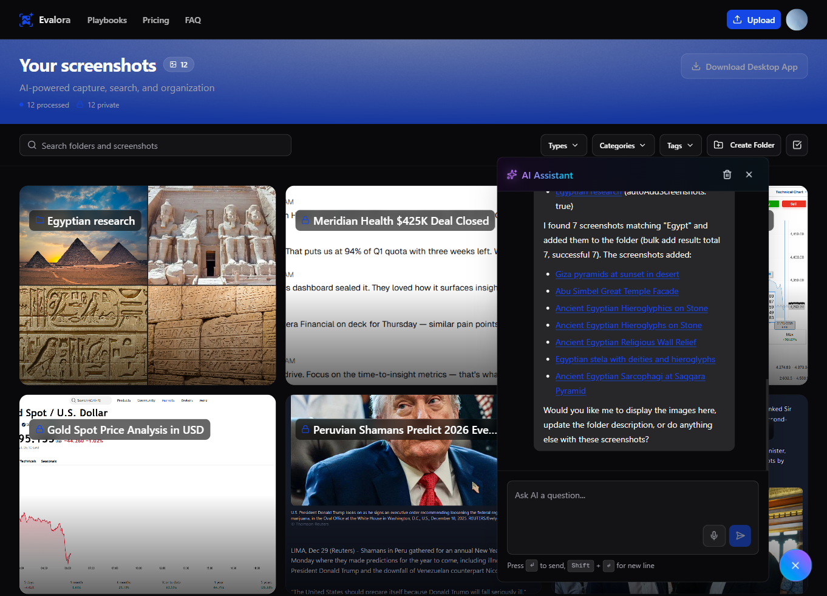
Task: Click the microphone voice input icon
Action: tap(714, 536)
